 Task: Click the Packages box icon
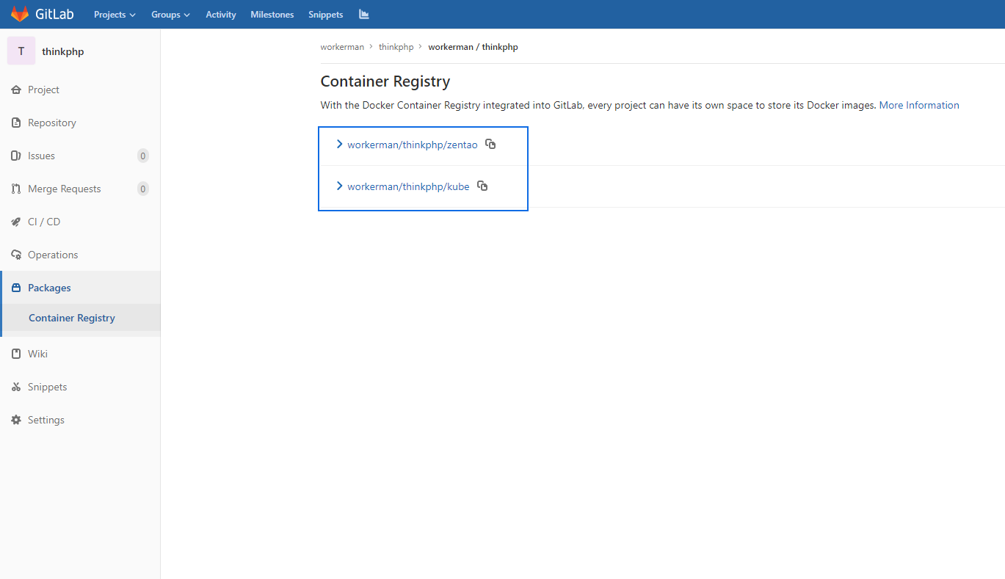pyautogui.click(x=16, y=288)
